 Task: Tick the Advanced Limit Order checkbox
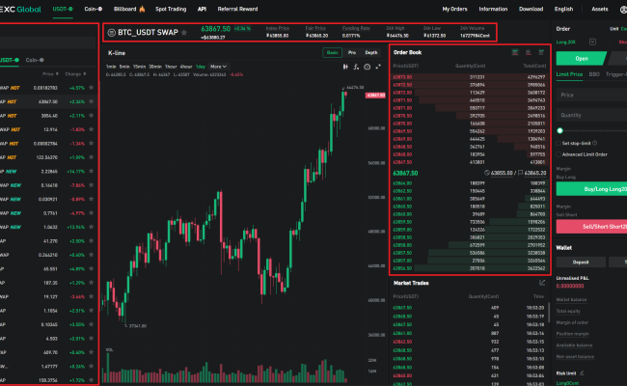pyautogui.click(x=559, y=153)
